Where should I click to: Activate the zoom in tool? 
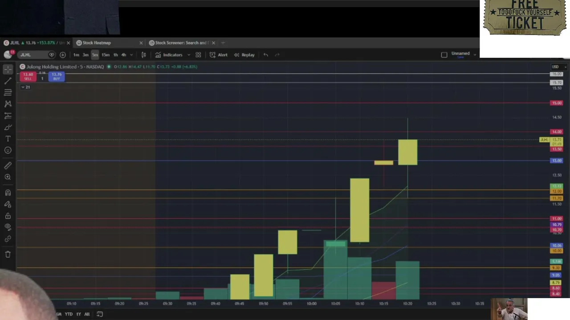coord(8,177)
